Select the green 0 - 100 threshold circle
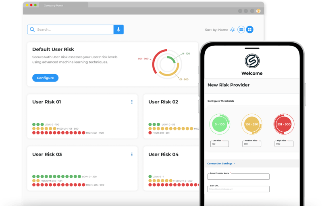The width and height of the screenshot is (322, 206). (220, 124)
